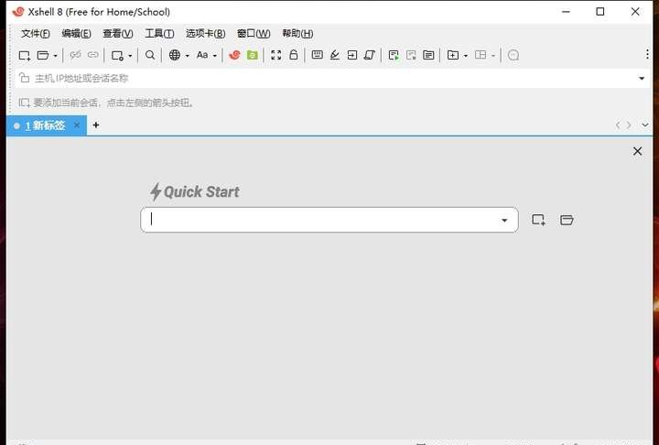Open the key mapping keyboard icon
This screenshot has width=659, height=445.
(318, 54)
